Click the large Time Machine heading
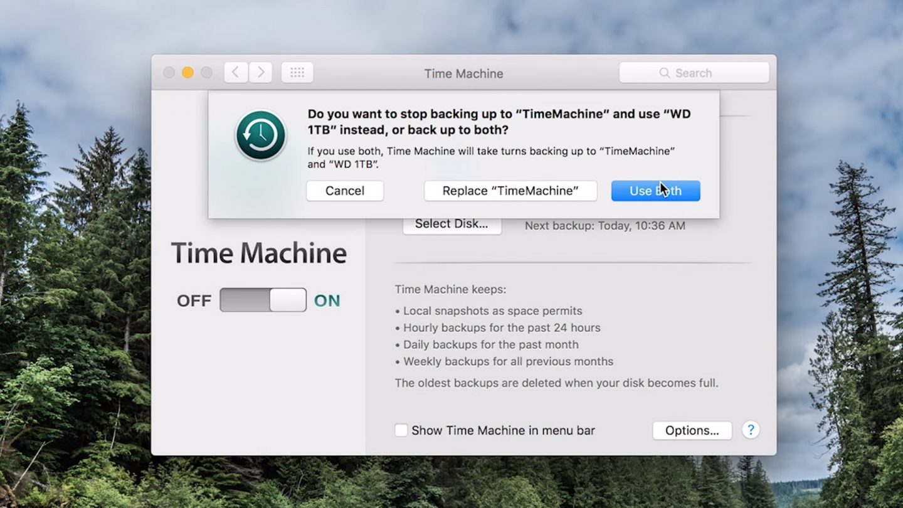903x508 pixels. pos(259,253)
